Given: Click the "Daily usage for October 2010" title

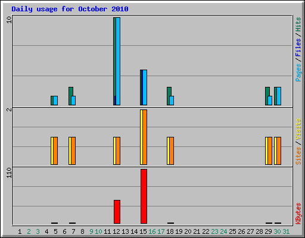Looking at the screenshot, I should 70,9.
